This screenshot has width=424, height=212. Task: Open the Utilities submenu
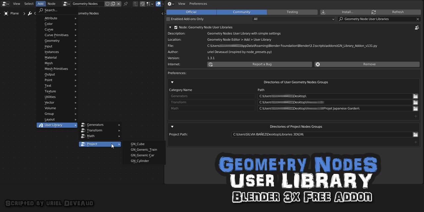point(57,97)
